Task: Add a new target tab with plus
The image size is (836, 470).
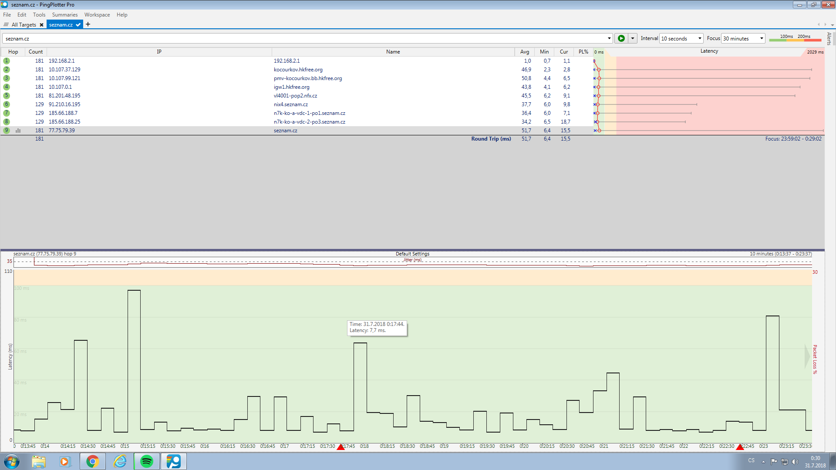Action: 88,24
